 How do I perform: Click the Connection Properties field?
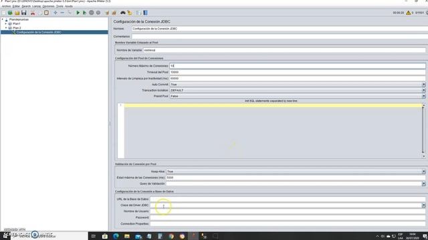(288, 224)
